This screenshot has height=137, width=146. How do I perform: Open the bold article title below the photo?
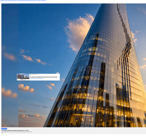click(x=15, y=131)
